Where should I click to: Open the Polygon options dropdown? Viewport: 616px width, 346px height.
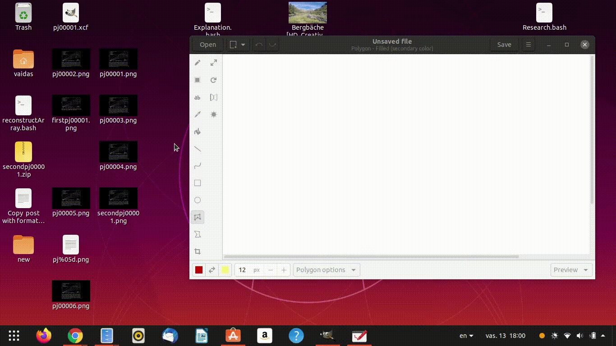click(326, 269)
